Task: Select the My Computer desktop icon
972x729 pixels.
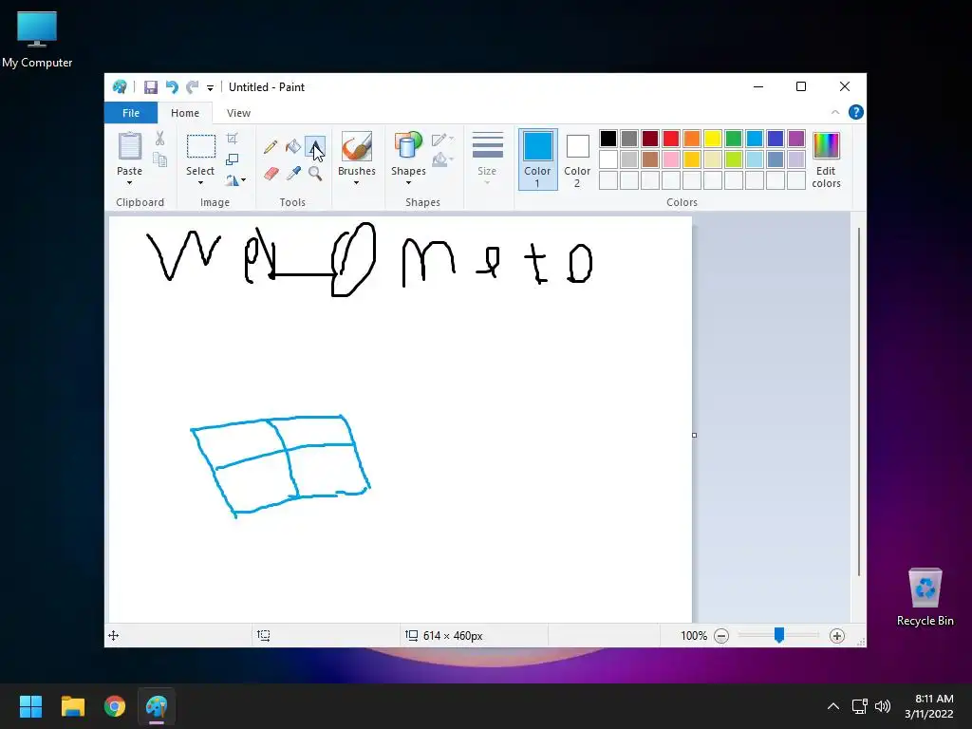Action: [37, 40]
